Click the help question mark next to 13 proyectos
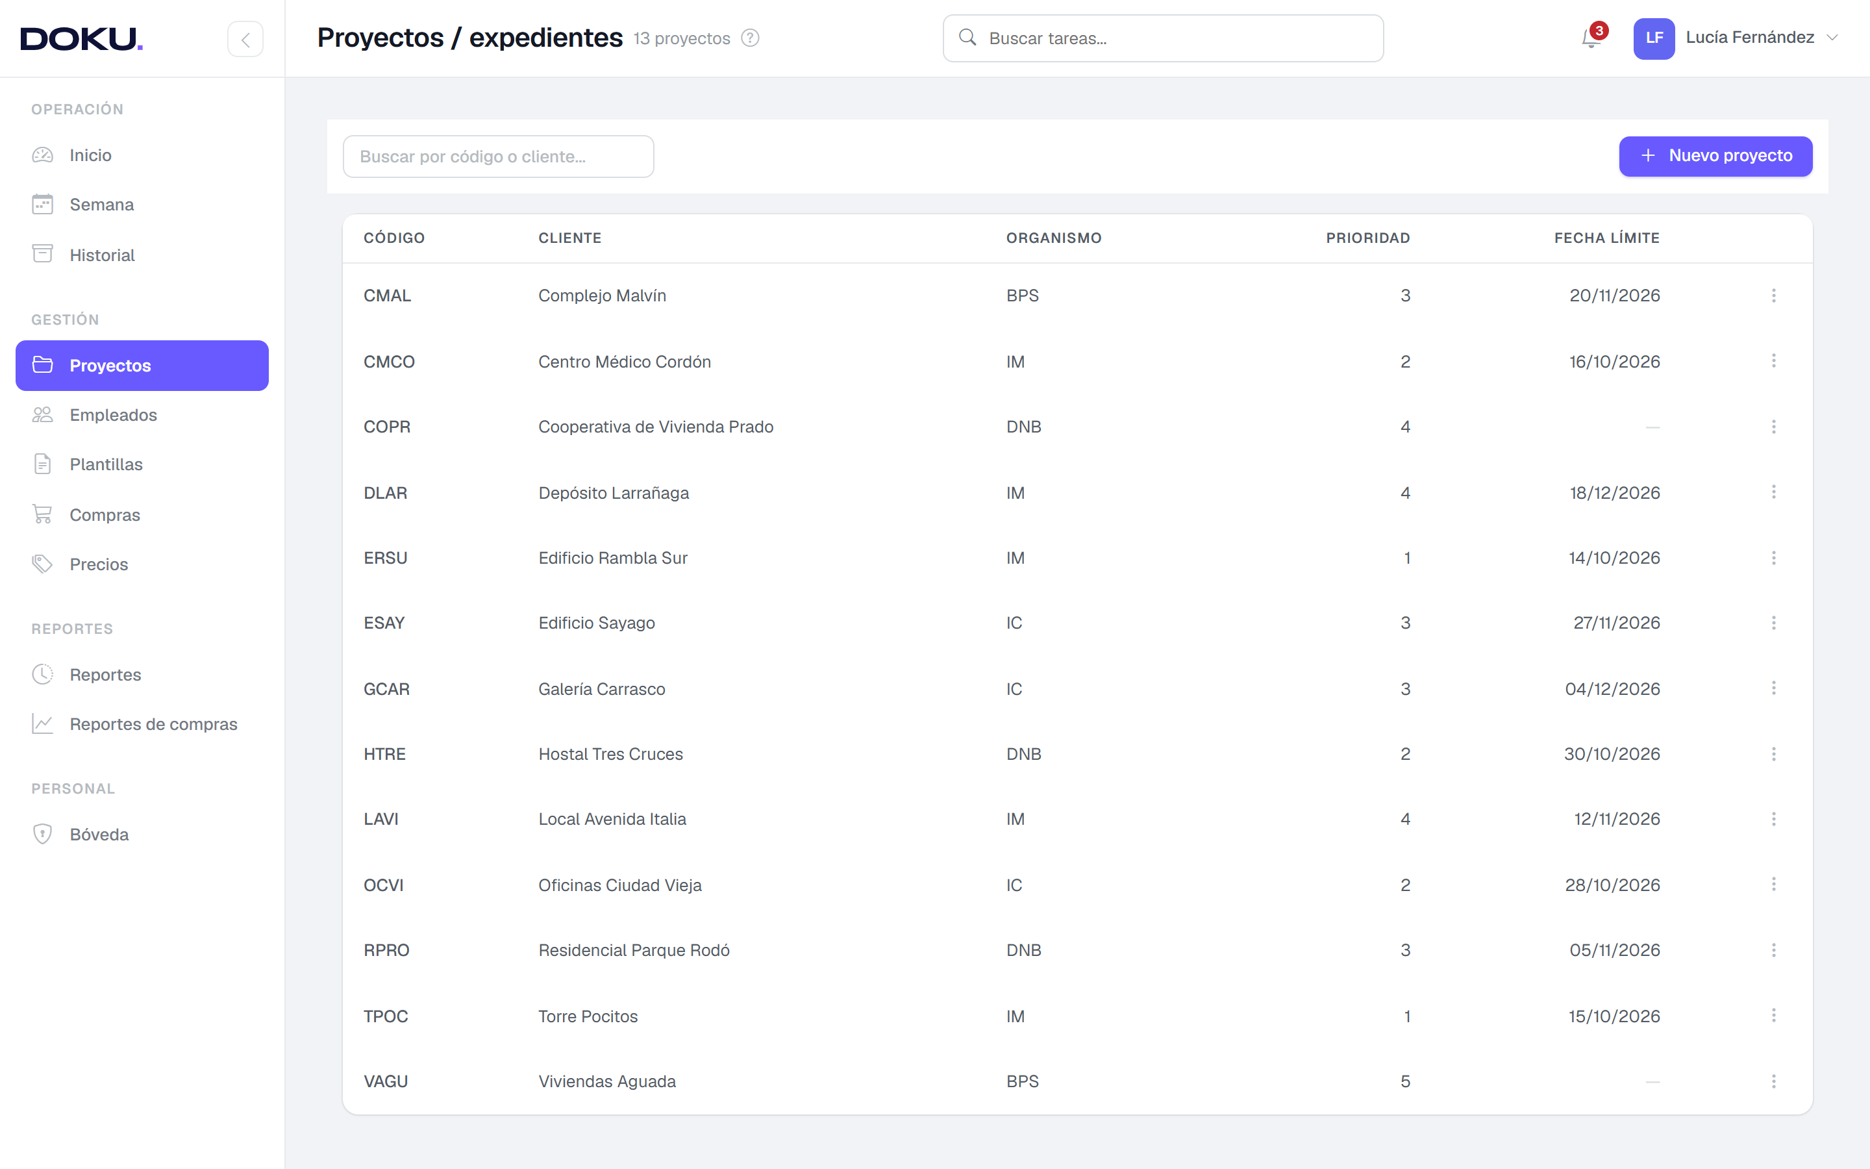This screenshot has height=1169, width=1870. click(x=749, y=38)
